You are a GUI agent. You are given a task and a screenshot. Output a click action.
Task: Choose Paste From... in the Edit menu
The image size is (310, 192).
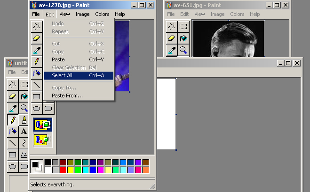79,96
